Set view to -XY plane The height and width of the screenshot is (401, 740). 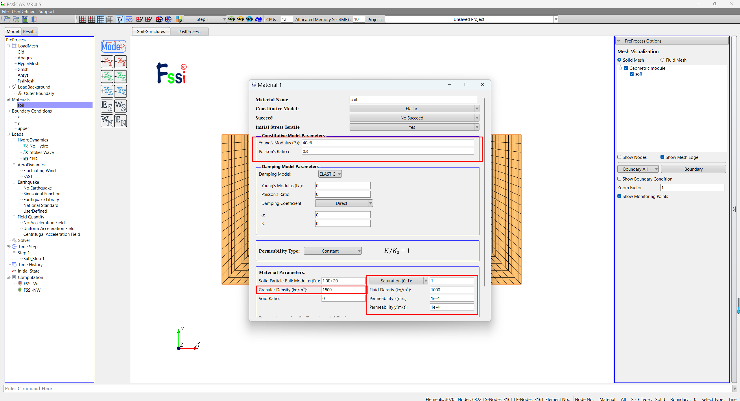tap(121, 62)
